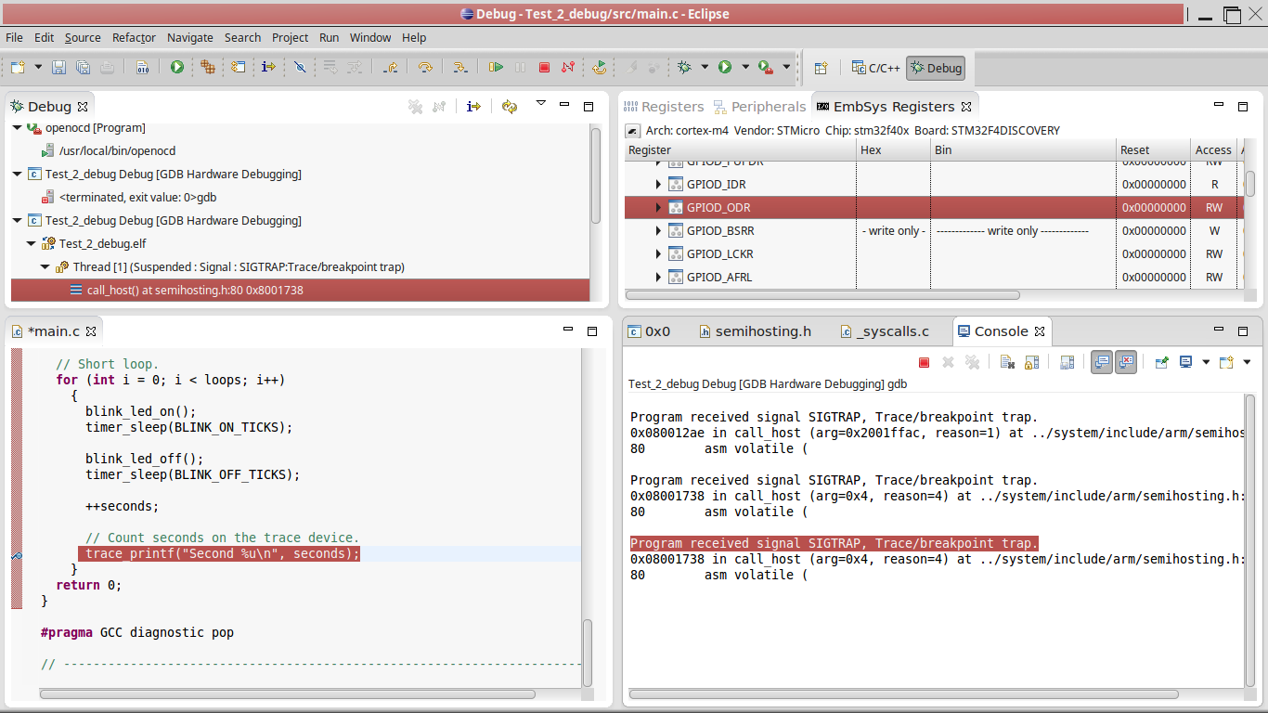
Task: Enable instruction stepping mode
Action: (x=473, y=106)
